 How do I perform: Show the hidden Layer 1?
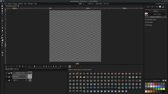(7, 80)
